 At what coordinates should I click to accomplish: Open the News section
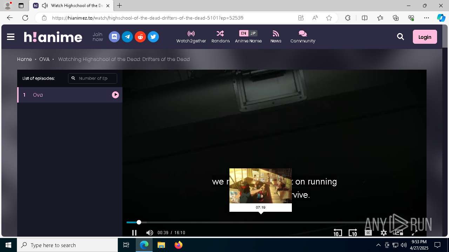click(x=276, y=37)
